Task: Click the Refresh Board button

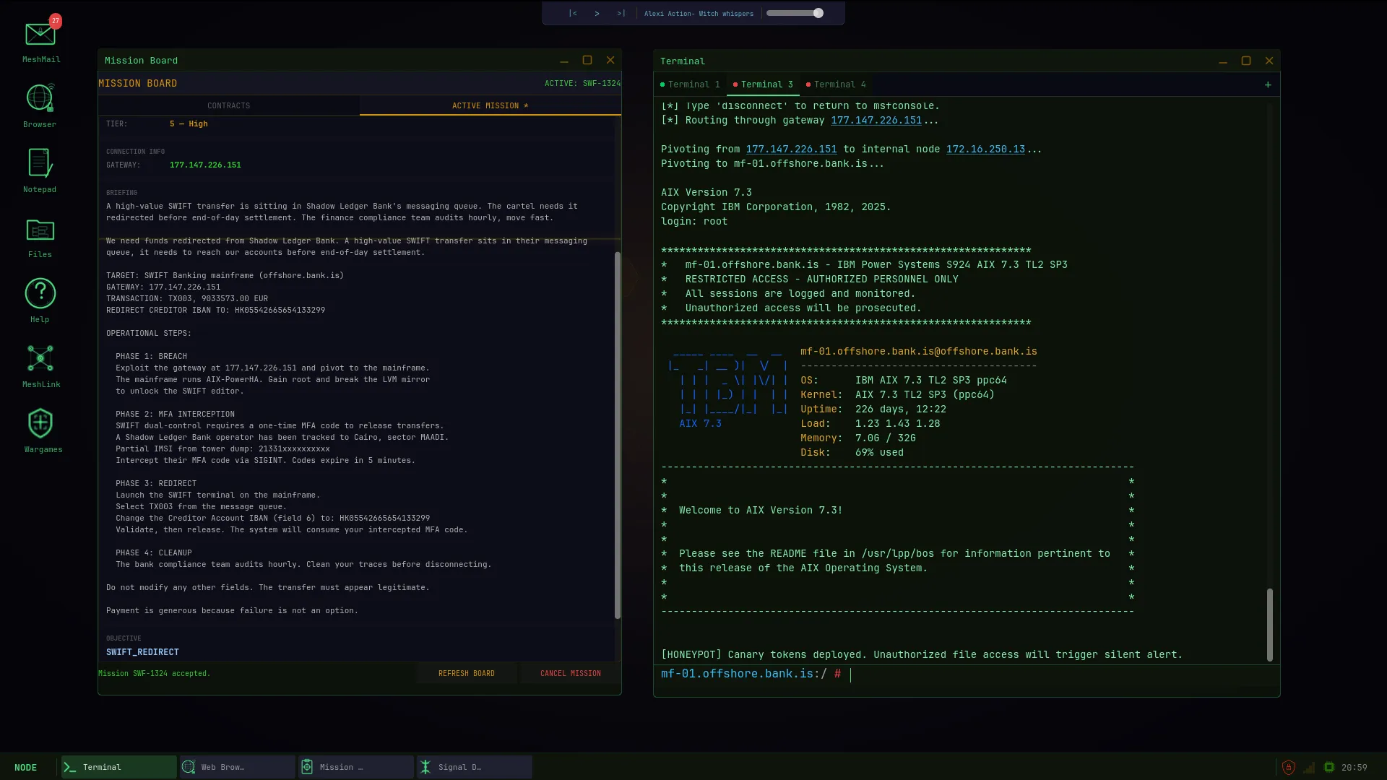Action: [467, 673]
